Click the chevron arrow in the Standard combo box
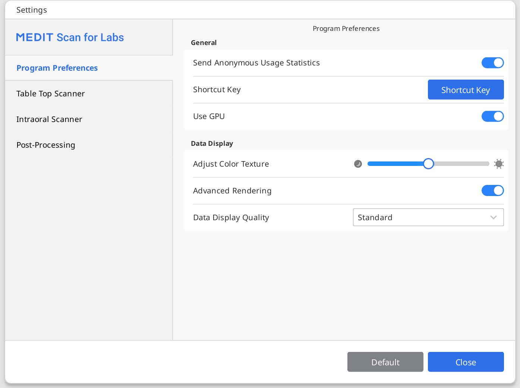The image size is (520, 388). (x=494, y=218)
